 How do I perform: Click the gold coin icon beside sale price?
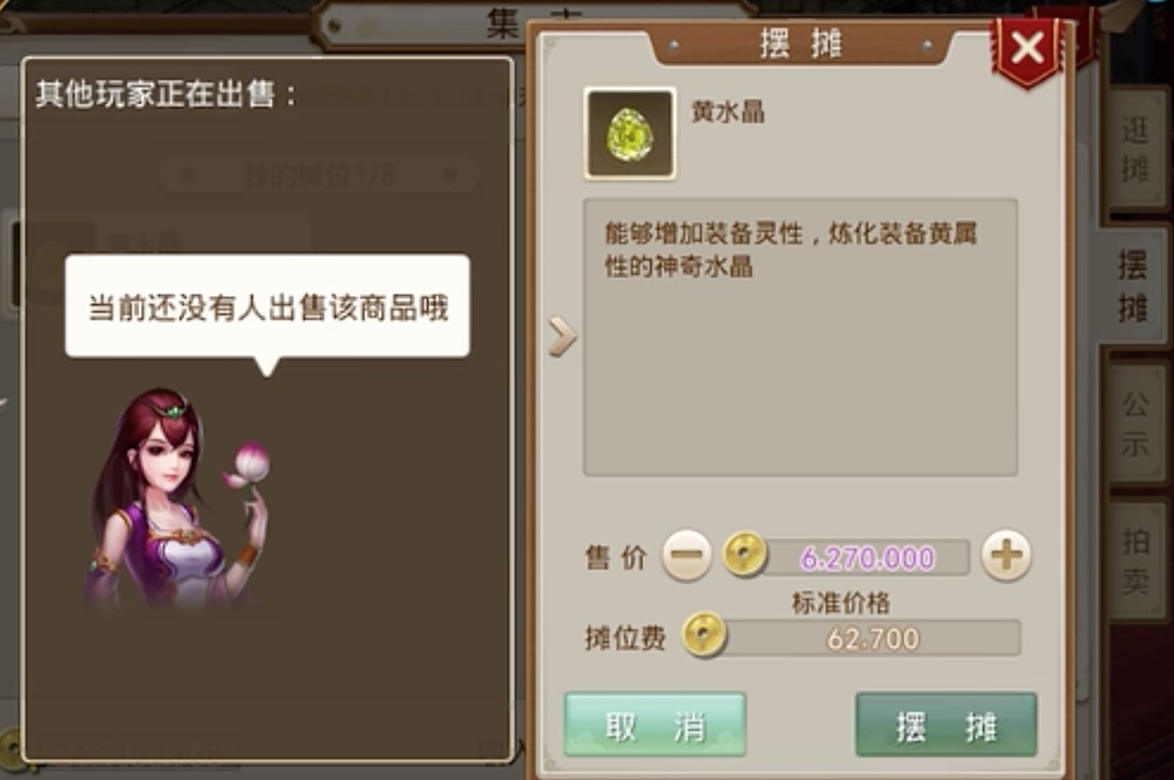click(744, 554)
